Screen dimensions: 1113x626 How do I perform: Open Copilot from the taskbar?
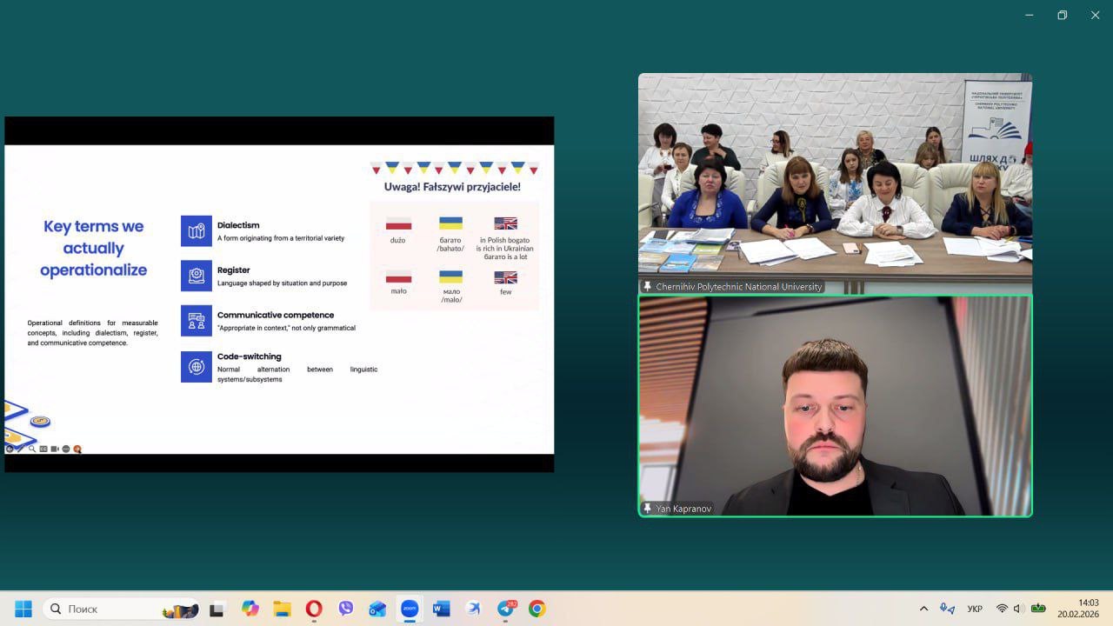[x=250, y=609]
